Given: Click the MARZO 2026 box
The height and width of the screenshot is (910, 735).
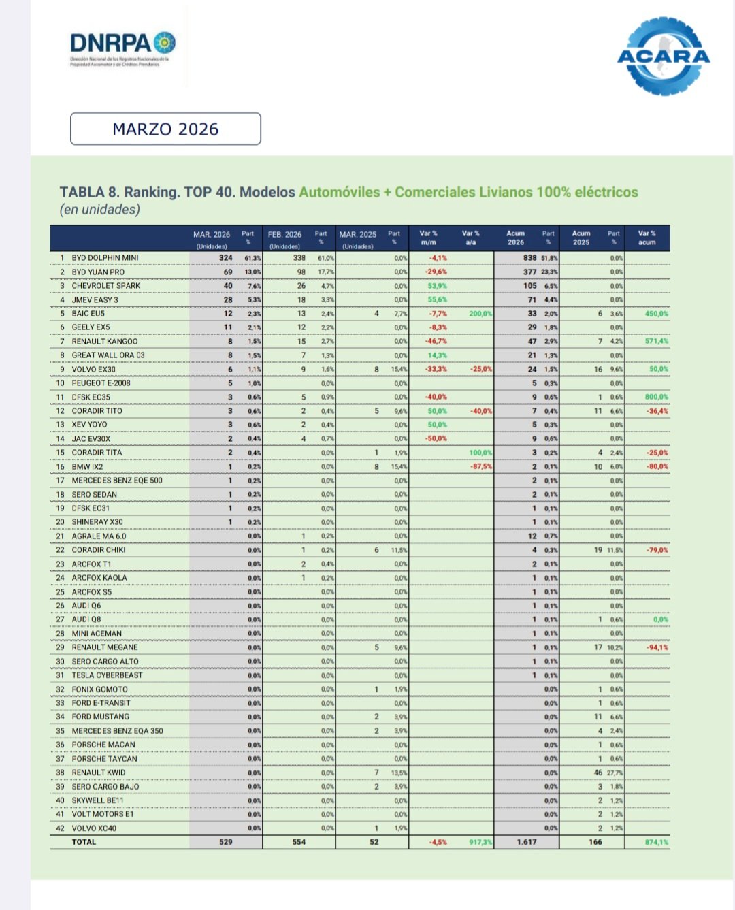Looking at the screenshot, I should (165, 129).
